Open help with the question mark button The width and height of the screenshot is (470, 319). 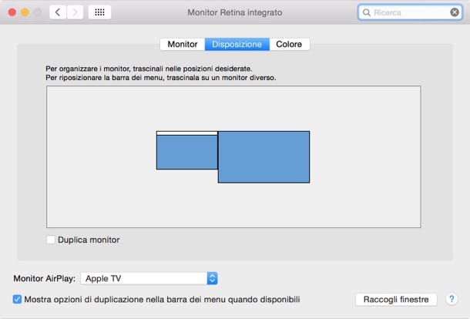click(452, 299)
